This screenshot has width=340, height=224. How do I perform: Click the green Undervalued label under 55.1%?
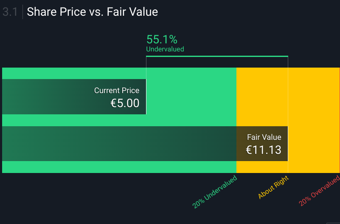coord(165,49)
